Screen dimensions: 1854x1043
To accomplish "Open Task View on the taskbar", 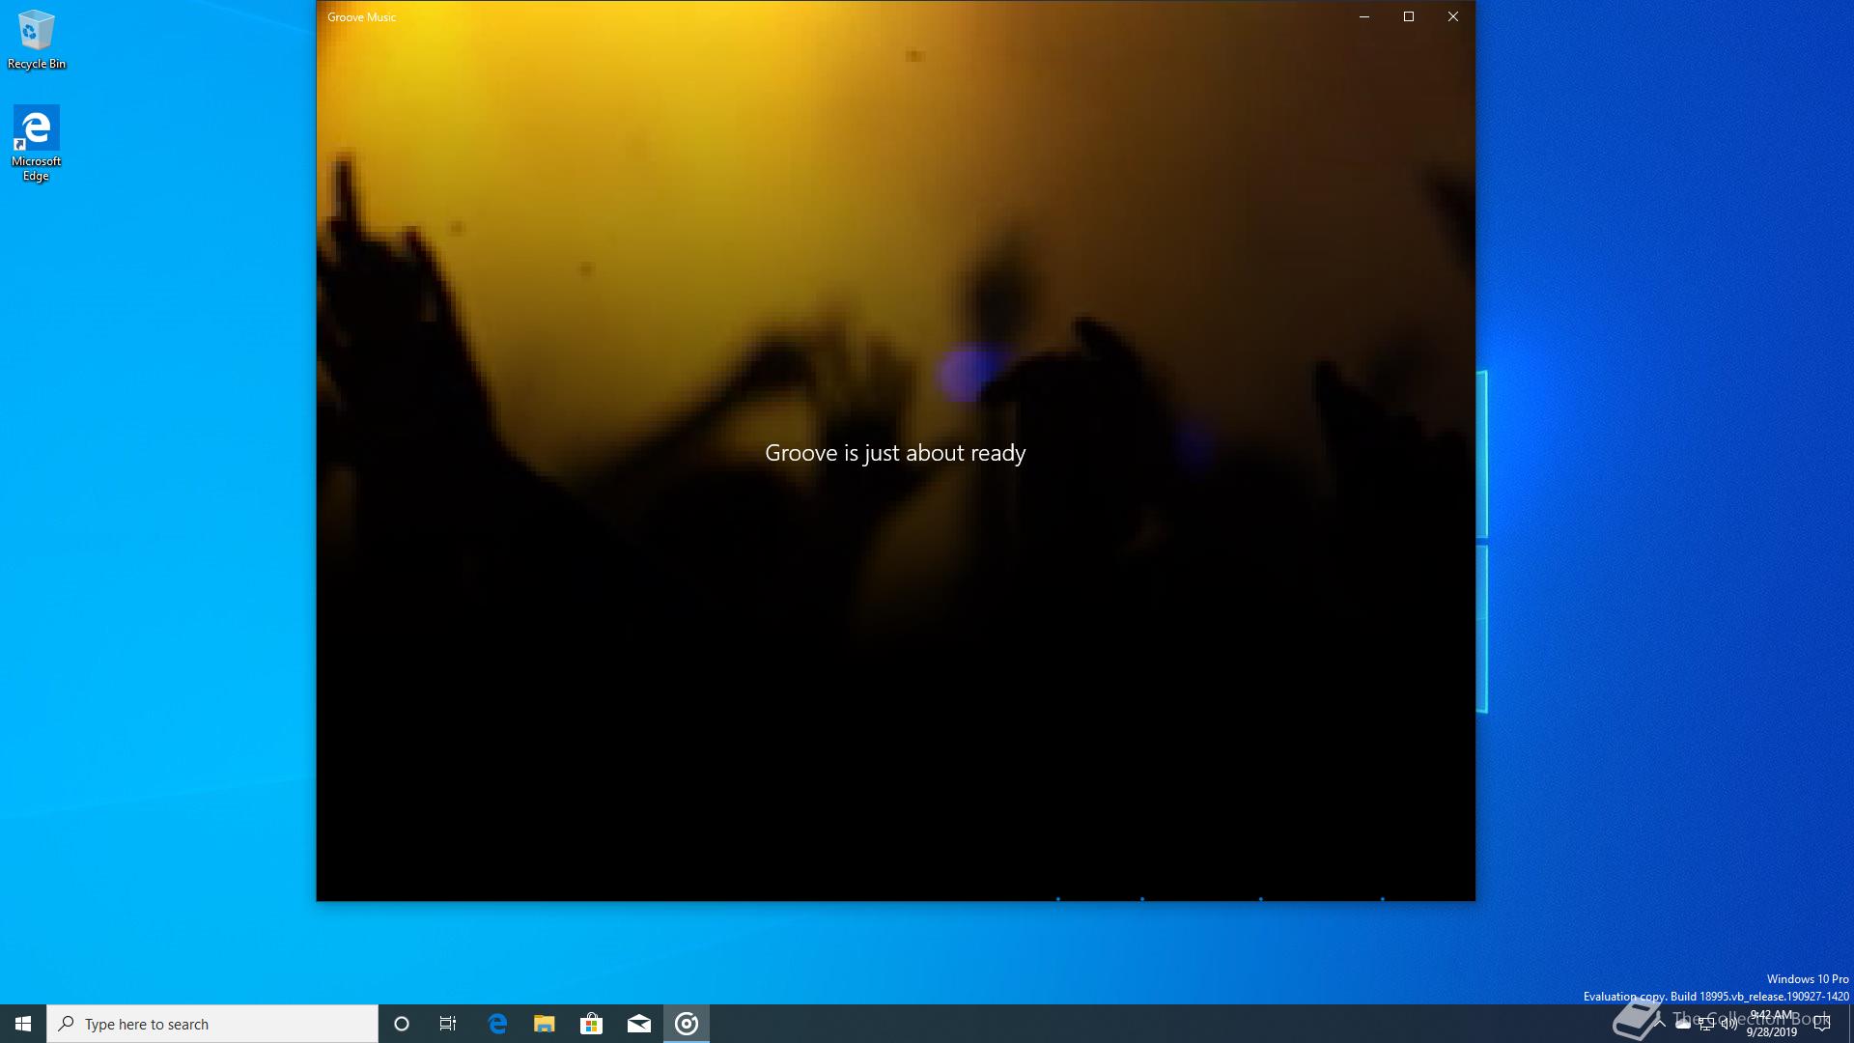I will tap(448, 1024).
